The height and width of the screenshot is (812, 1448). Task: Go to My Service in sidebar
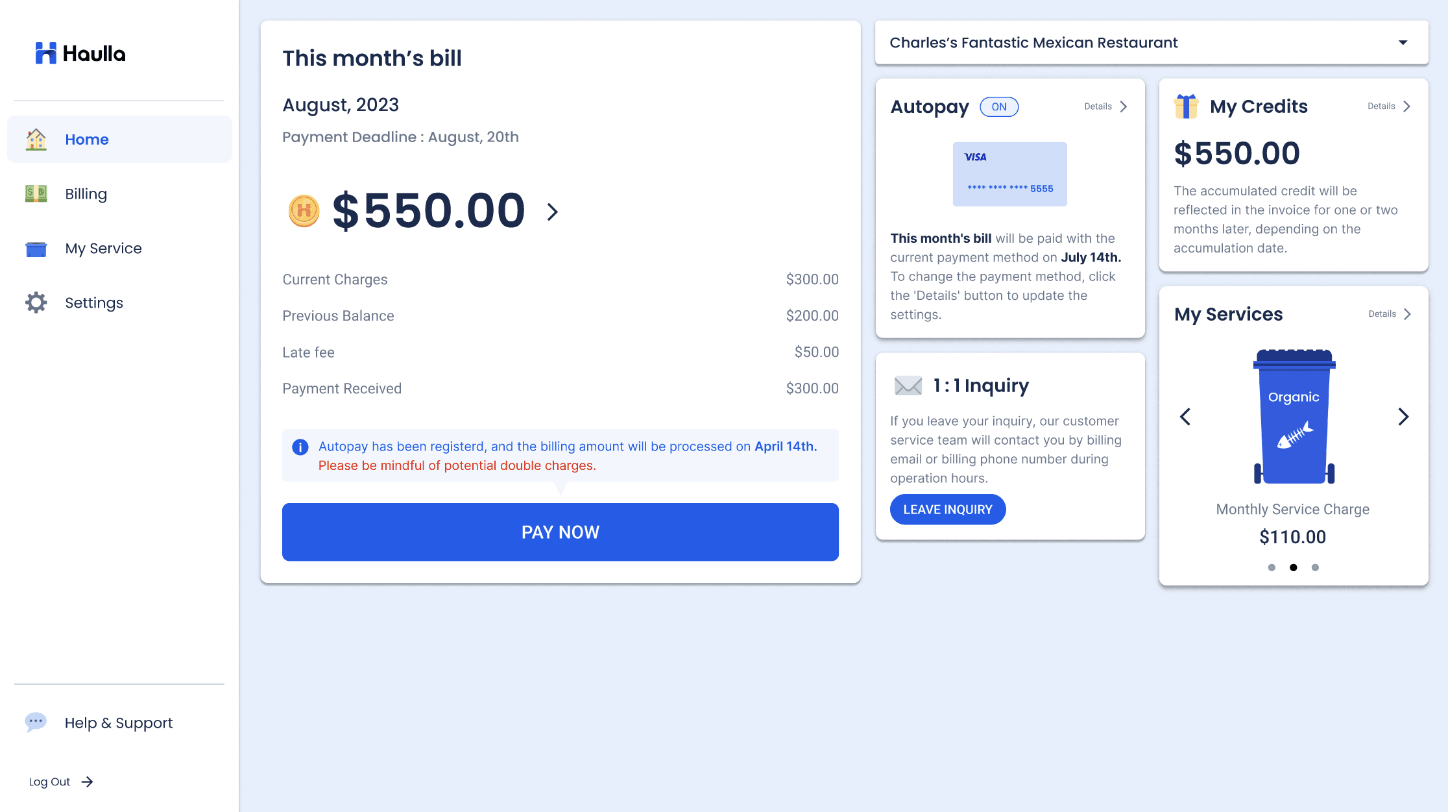click(103, 249)
